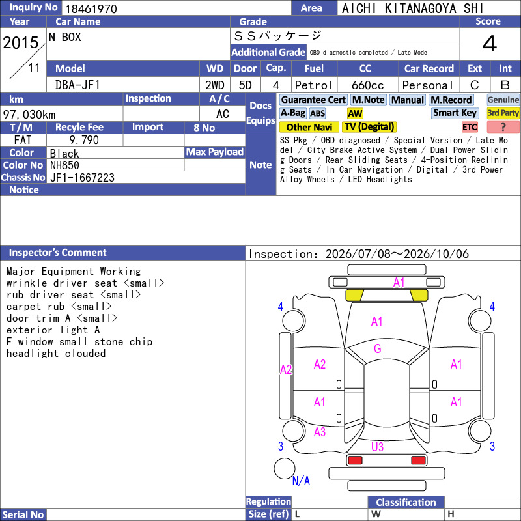Click the mileage 97,030km
This screenshot has width=521, height=521.
[x=29, y=115]
